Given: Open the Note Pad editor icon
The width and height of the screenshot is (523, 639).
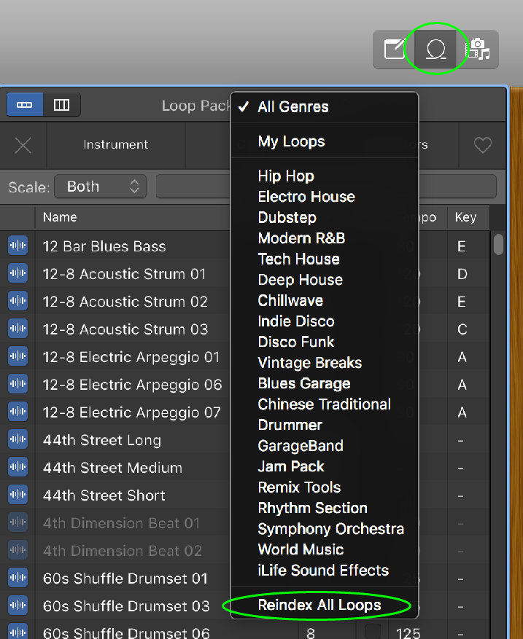Looking at the screenshot, I should click(x=395, y=50).
